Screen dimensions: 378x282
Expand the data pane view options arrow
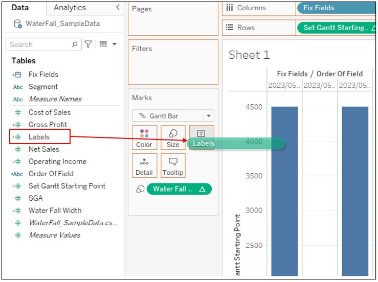click(115, 44)
